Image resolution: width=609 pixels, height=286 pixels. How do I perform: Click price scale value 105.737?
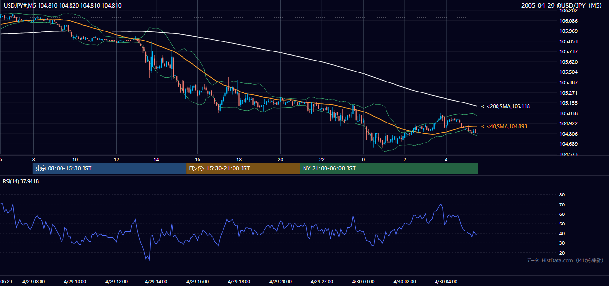point(568,52)
